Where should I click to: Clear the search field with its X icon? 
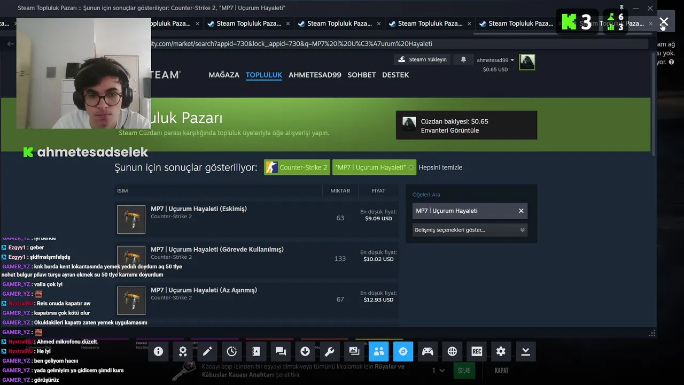521,211
